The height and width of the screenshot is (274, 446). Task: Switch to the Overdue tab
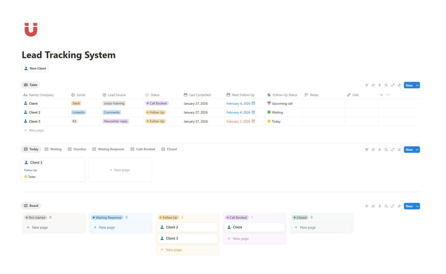[77, 149]
